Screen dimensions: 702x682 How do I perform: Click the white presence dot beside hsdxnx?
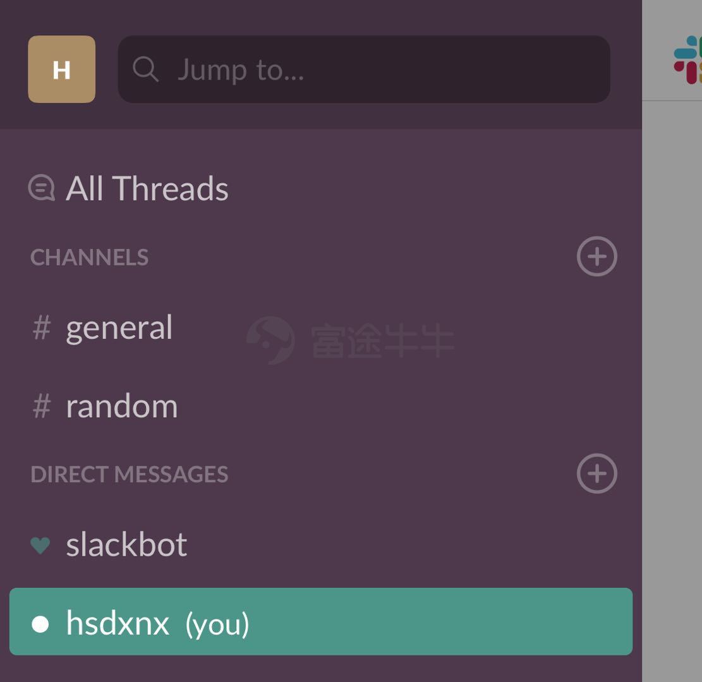(40, 624)
